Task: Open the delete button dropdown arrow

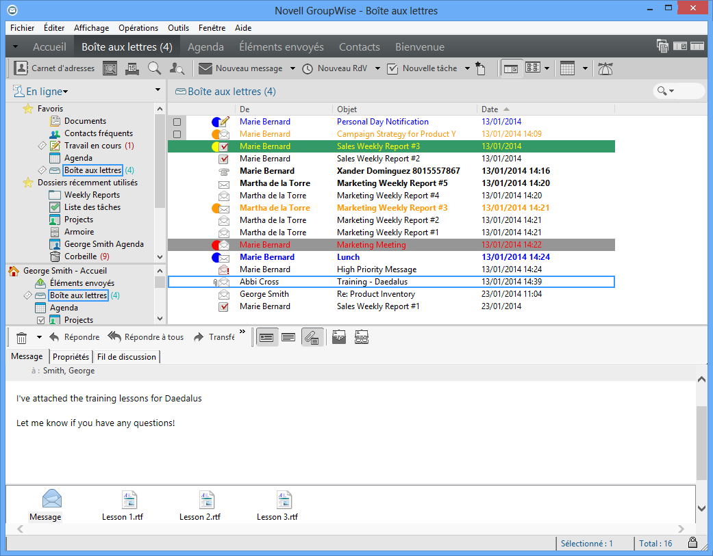Action: [39, 337]
